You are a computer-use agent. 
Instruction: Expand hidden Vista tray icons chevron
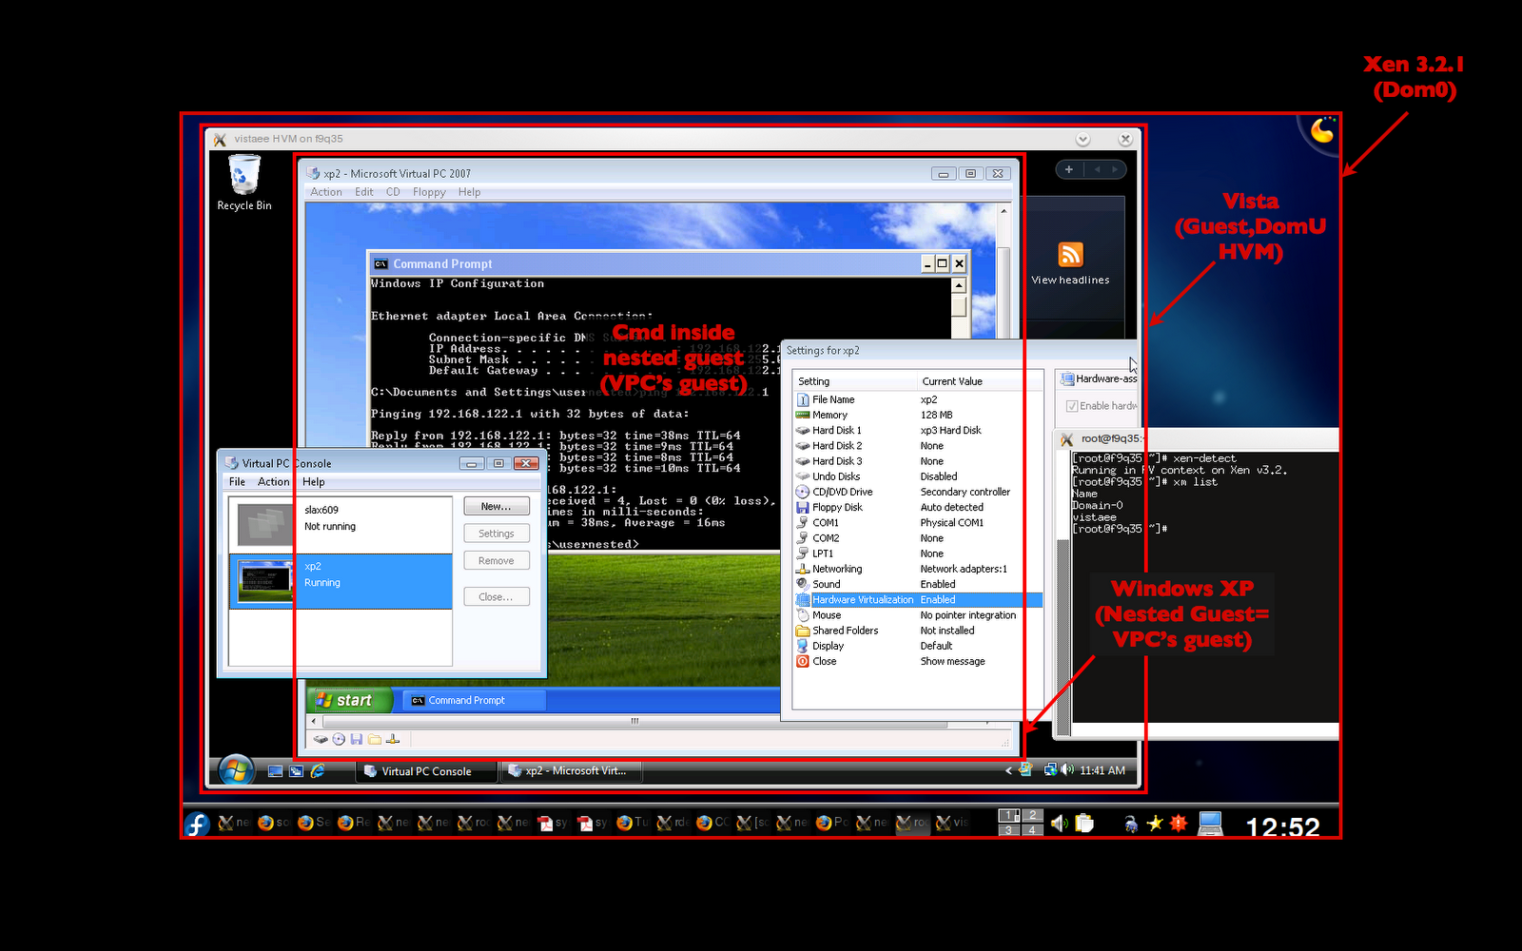click(1008, 771)
